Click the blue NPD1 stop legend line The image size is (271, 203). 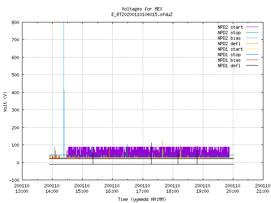252,55
